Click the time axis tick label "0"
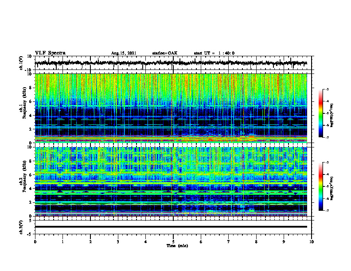Image resolution: width=351 pixels, height=271 pixels. [x=35, y=242]
